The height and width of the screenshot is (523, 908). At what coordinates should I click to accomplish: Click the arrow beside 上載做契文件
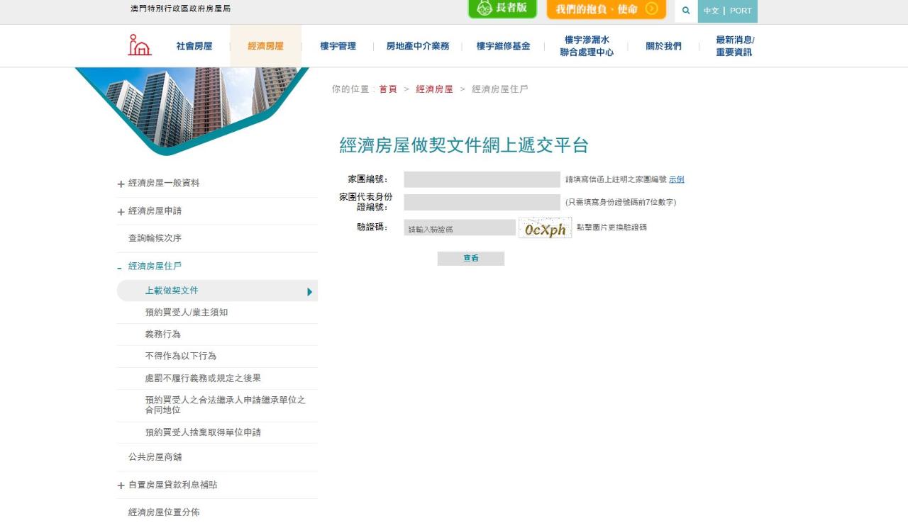[309, 291]
